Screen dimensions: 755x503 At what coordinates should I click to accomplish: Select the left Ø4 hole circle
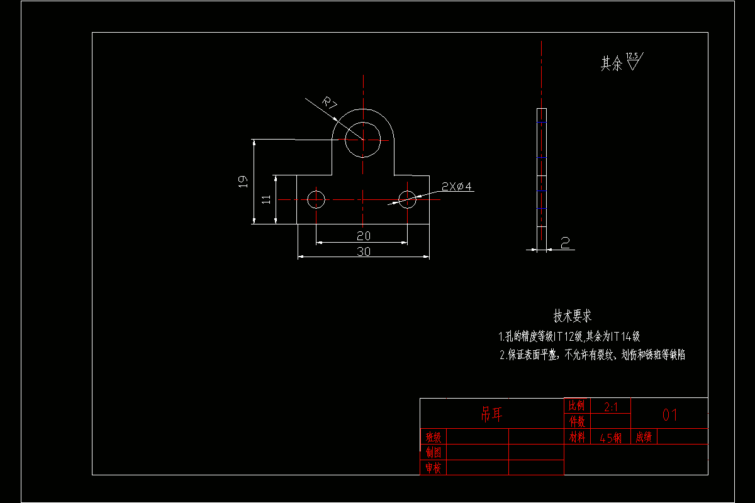tap(317, 200)
